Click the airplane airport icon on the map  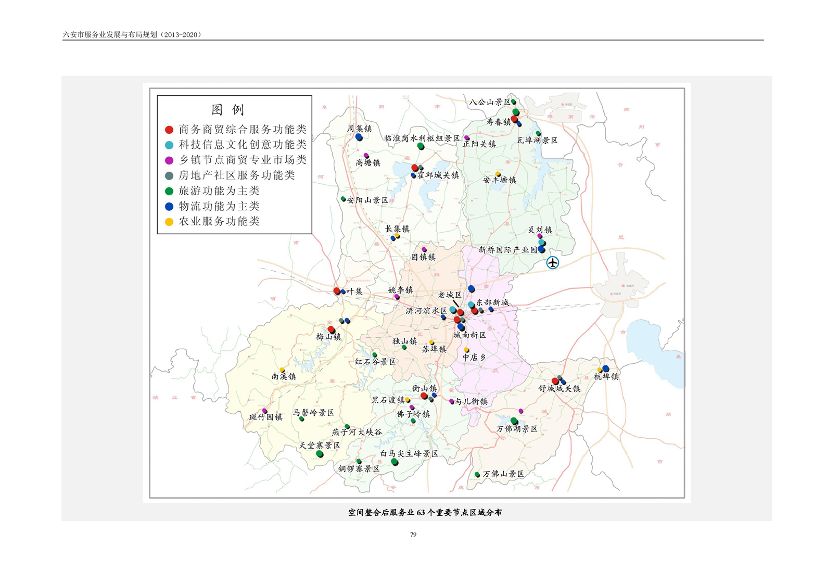coord(552,263)
